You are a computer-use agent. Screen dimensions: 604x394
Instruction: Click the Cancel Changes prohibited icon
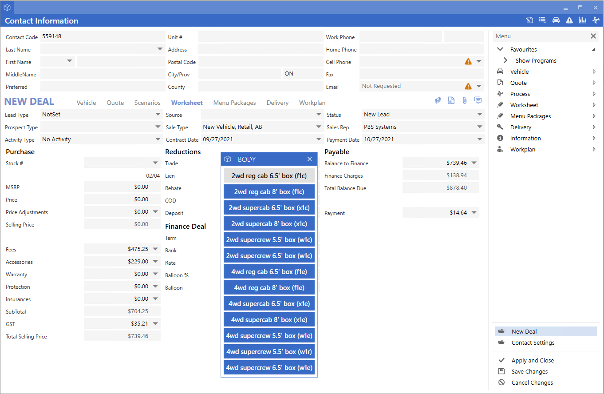501,382
